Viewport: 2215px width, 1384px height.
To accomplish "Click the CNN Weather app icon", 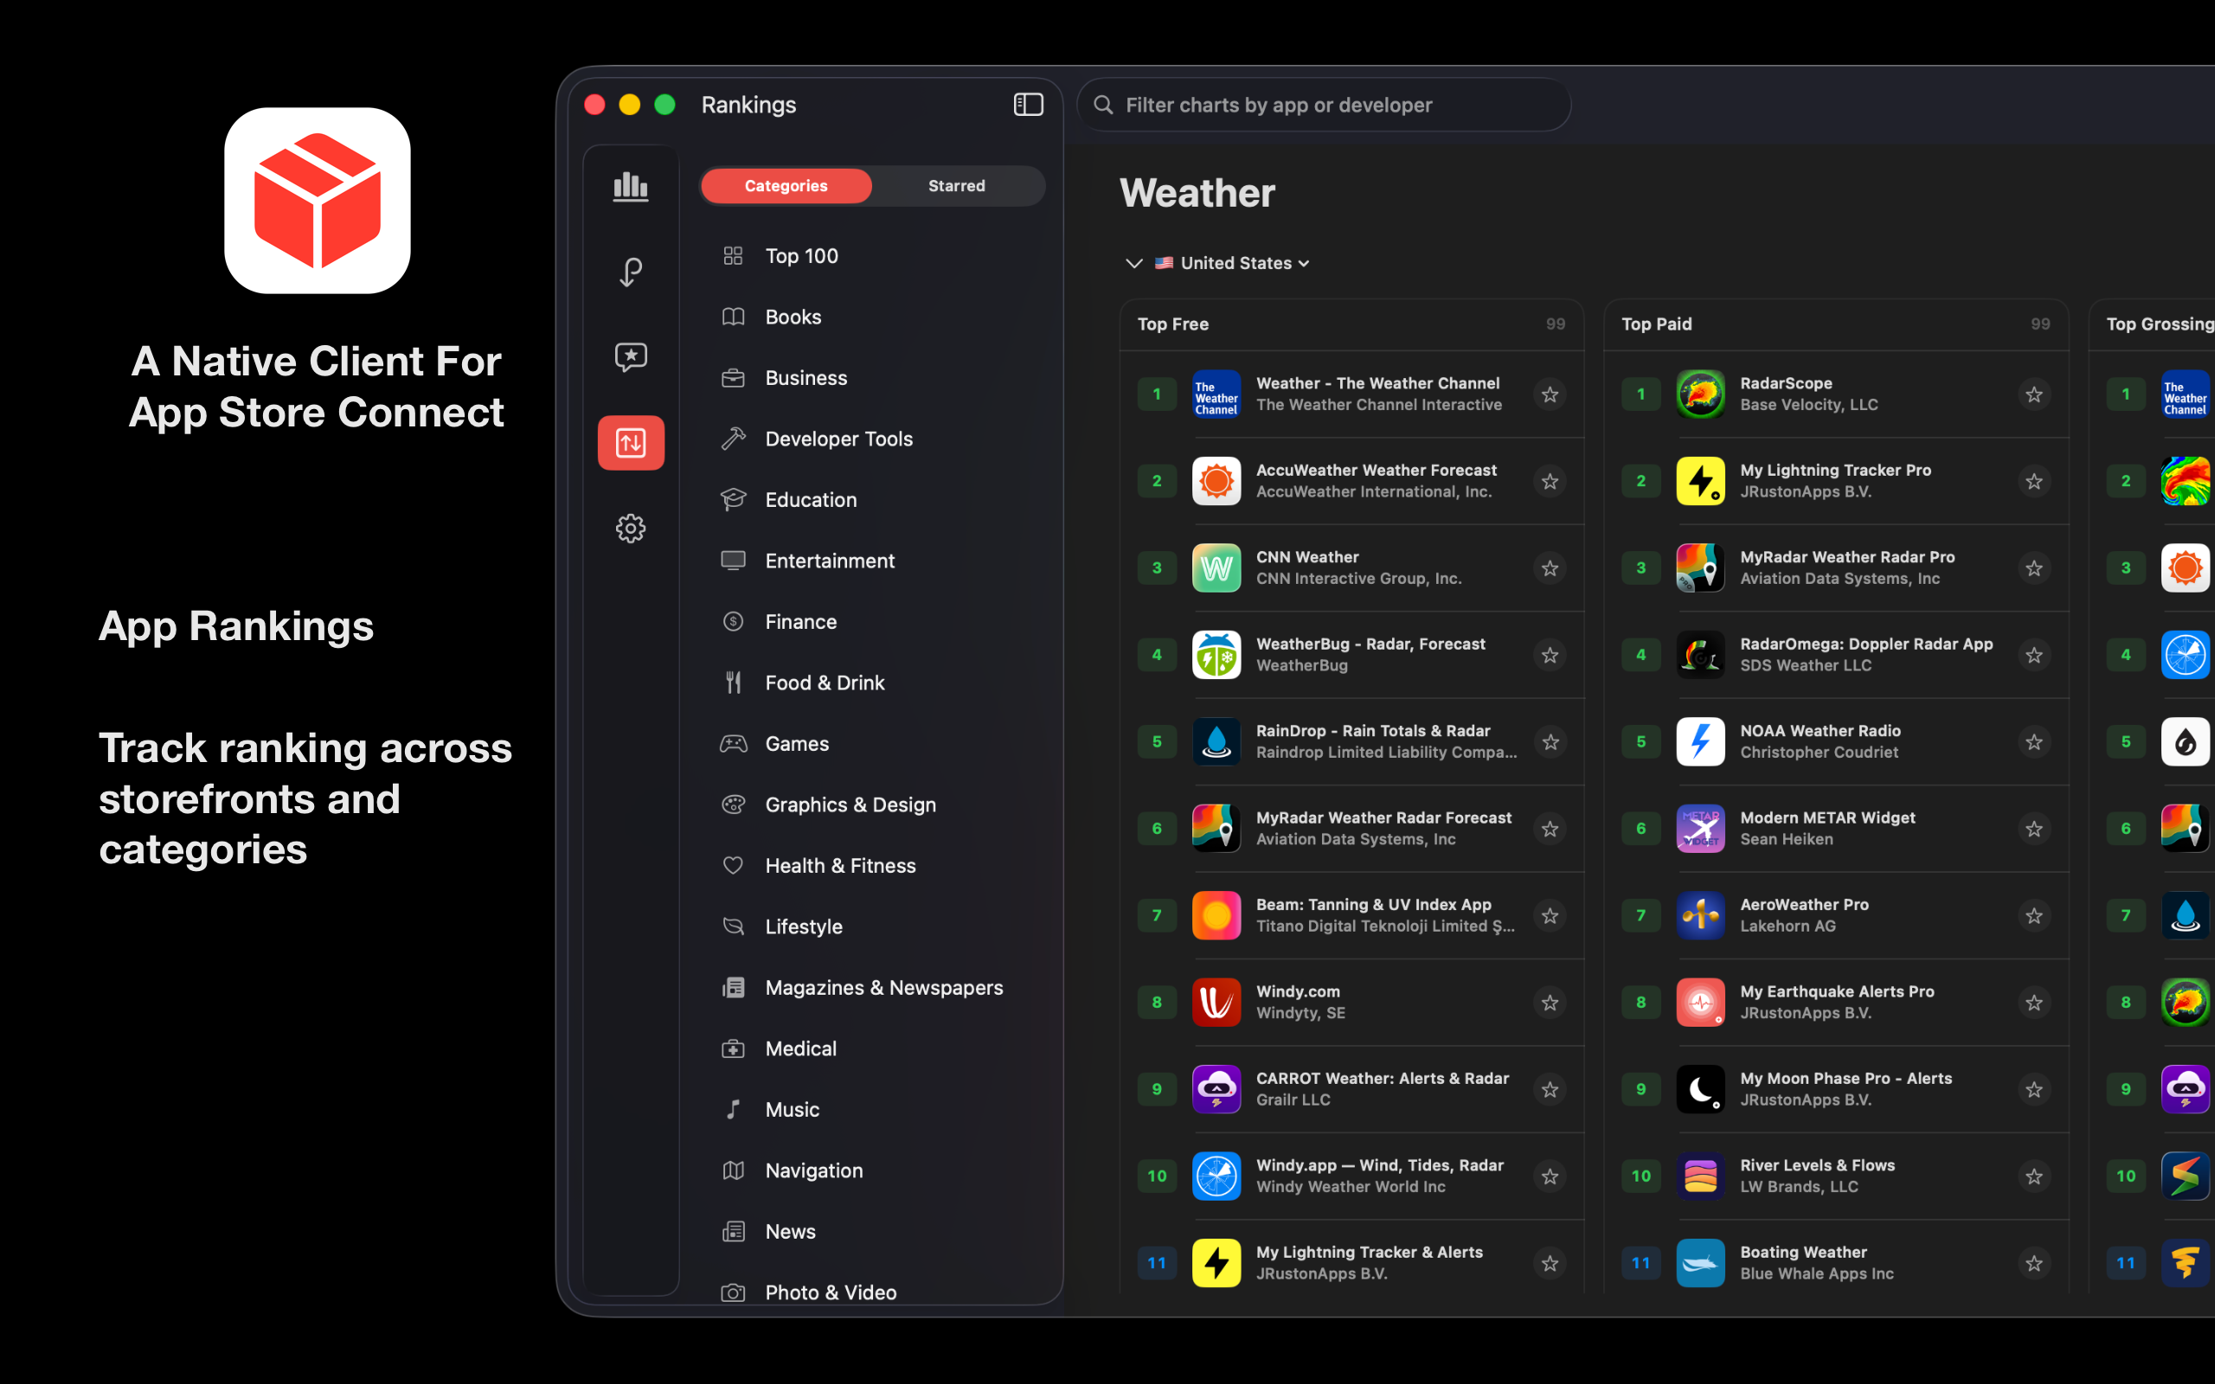I will [x=1217, y=568].
